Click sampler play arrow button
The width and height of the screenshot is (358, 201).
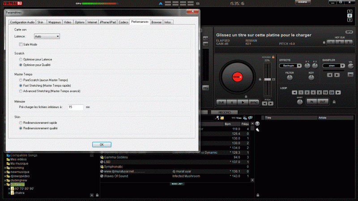[x=337, y=75]
